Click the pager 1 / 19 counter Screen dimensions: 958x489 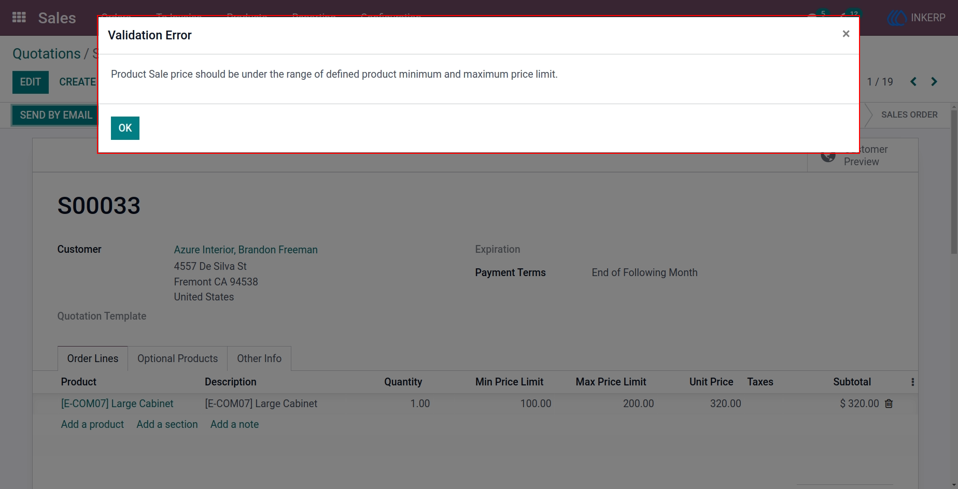[880, 82]
